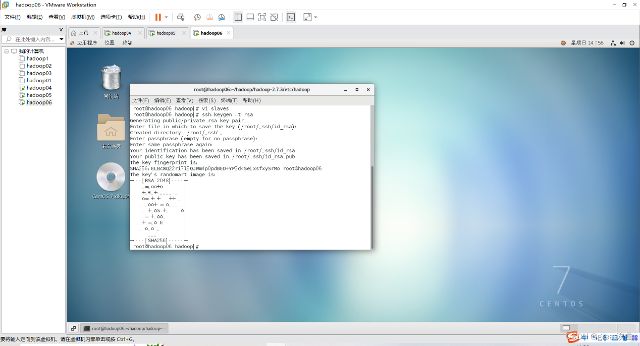Click the send Ctrl+Alt+Del toolbar icon
640x346 pixels.
tap(181, 17)
